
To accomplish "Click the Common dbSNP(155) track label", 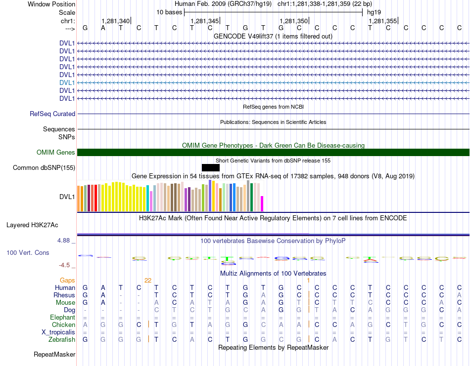I will coord(44,167).
